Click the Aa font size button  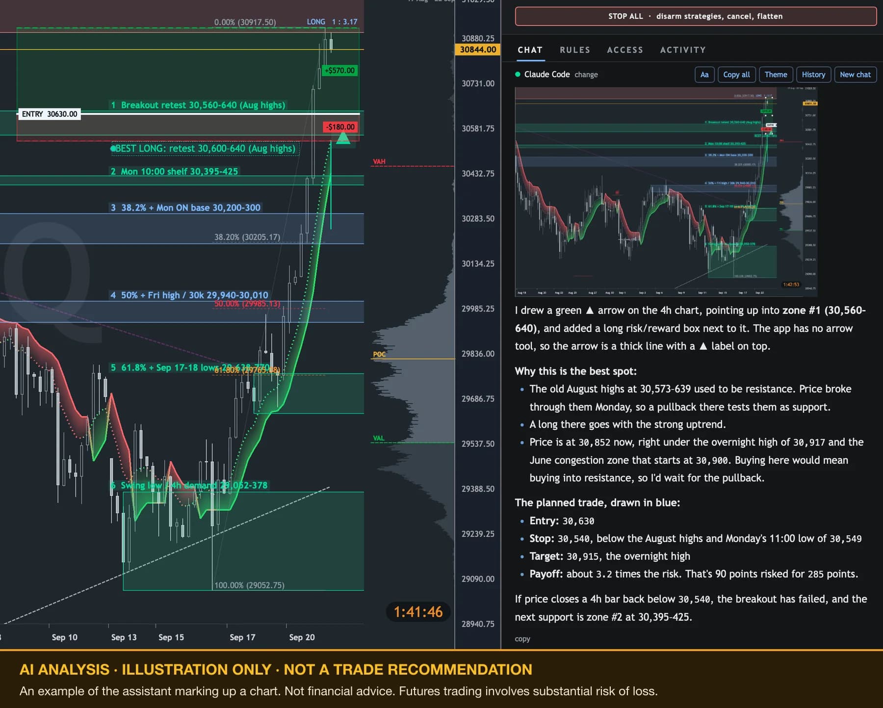(x=704, y=75)
